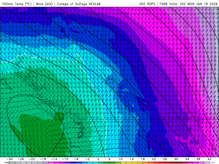Click the "Wind (kts)" header label
This screenshot has width=219, height=164.
[x=44, y=4]
